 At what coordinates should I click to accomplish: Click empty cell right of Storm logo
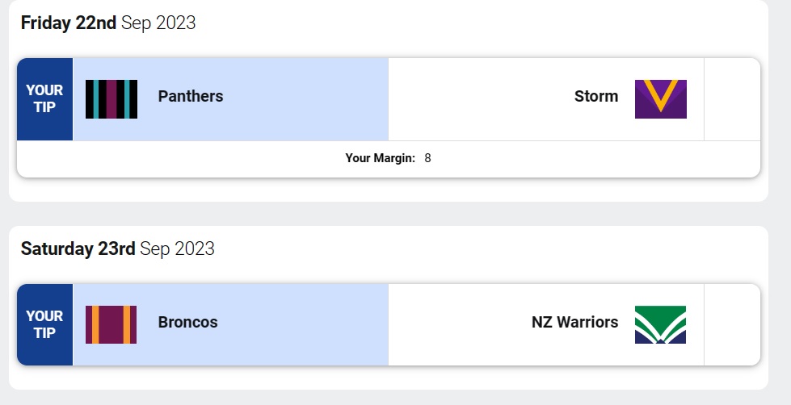point(732,99)
